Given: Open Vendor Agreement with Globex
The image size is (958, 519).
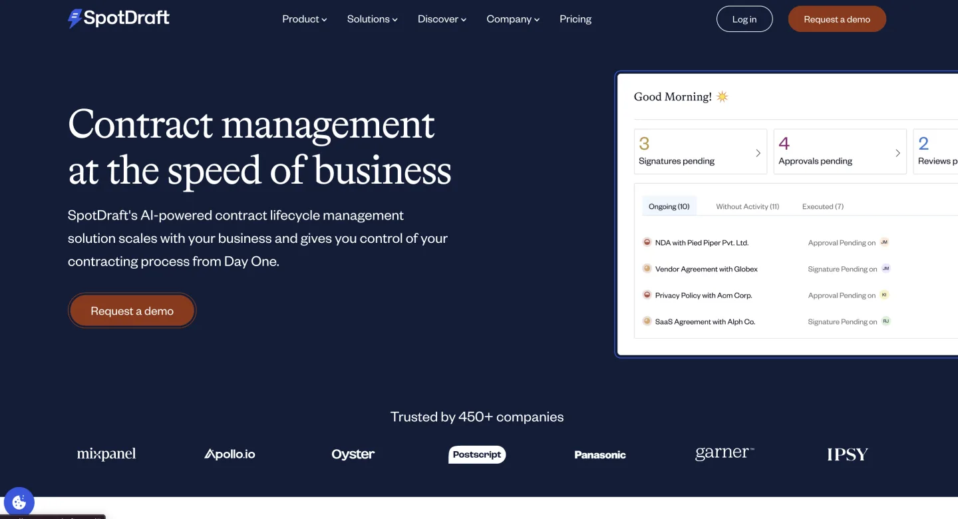Looking at the screenshot, I should 707,269.
